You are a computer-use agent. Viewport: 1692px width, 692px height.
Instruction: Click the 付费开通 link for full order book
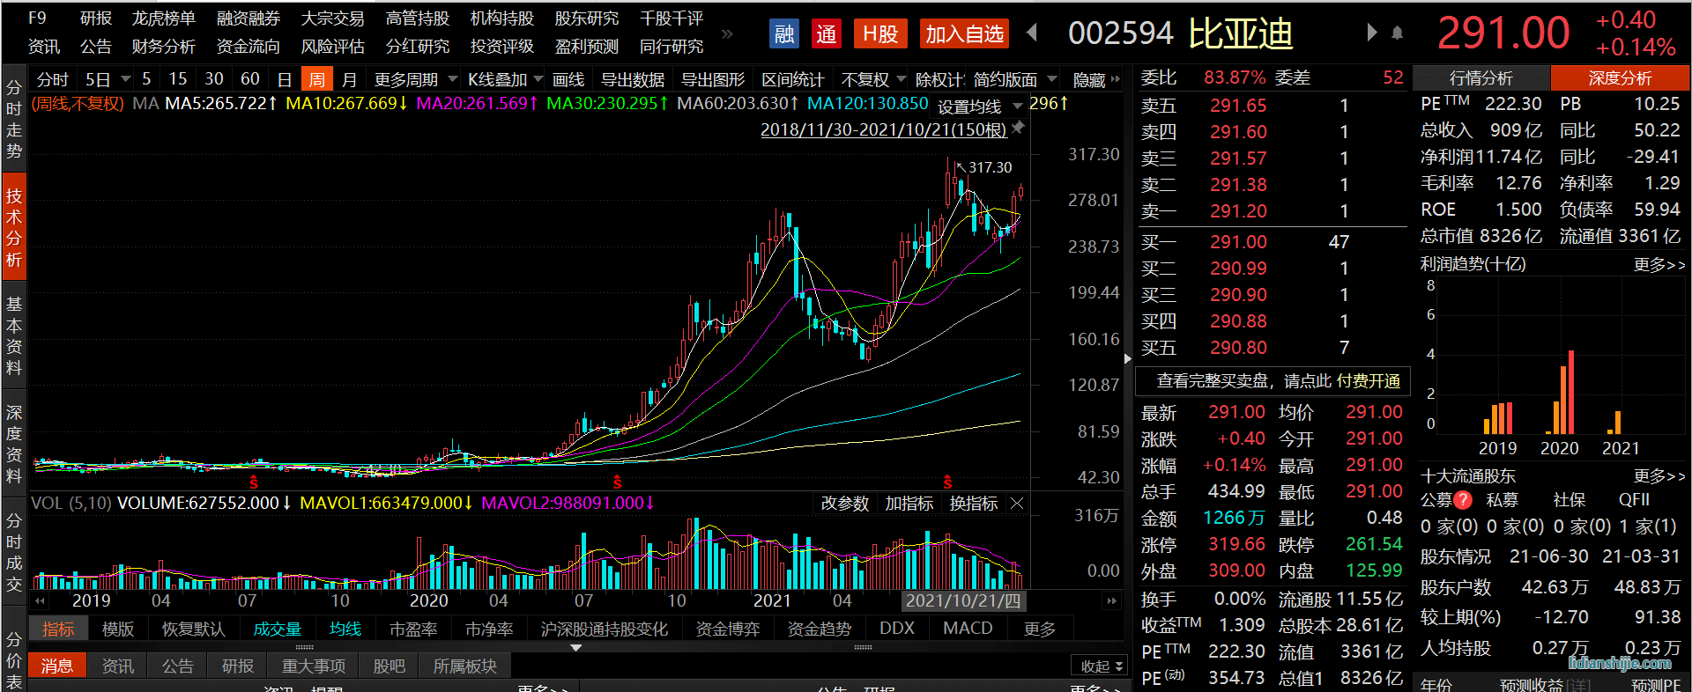(x=1368, y=381)
